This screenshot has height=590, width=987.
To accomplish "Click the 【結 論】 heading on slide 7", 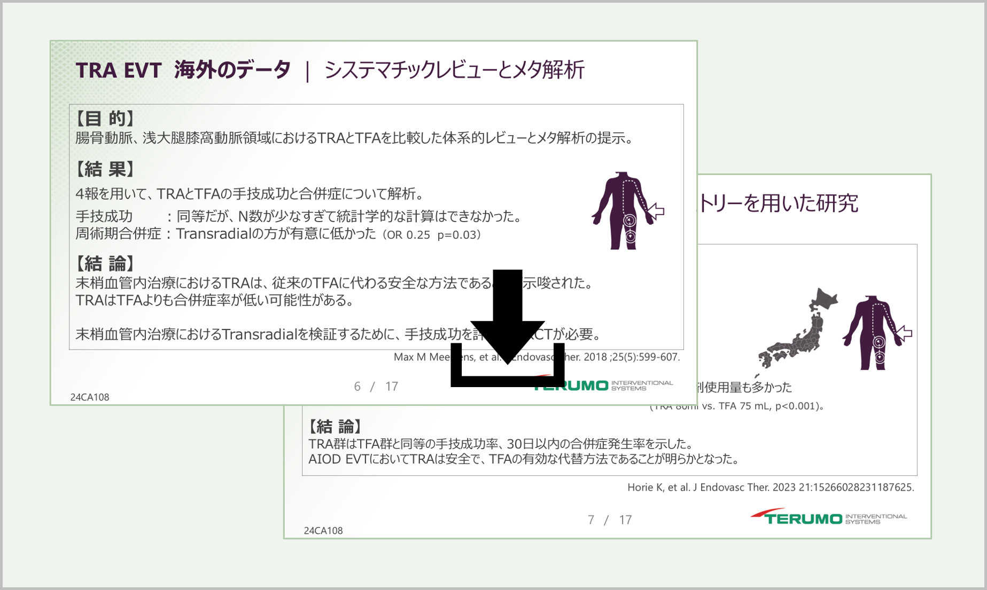I will tap(335, 426).
